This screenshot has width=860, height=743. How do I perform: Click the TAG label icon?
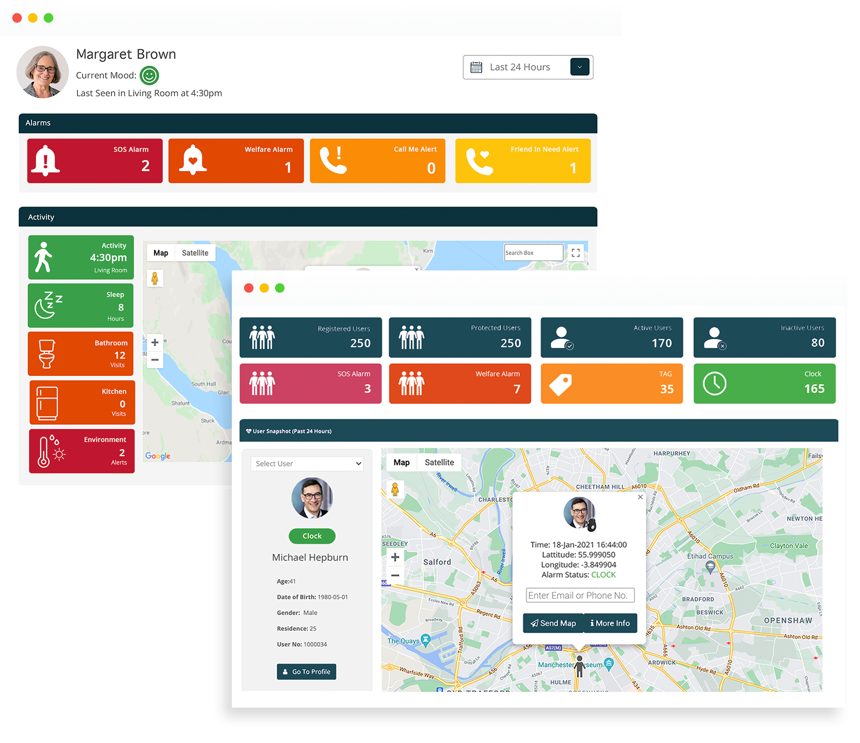560,385
